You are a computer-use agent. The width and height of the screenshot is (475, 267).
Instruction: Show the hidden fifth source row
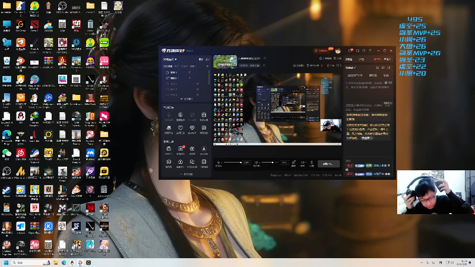tap(198, 95)
